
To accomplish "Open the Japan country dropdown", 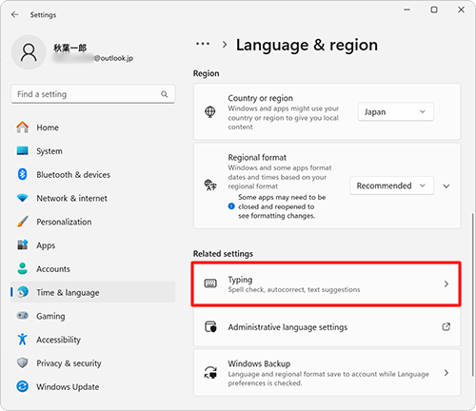I will tap(395, 111).
